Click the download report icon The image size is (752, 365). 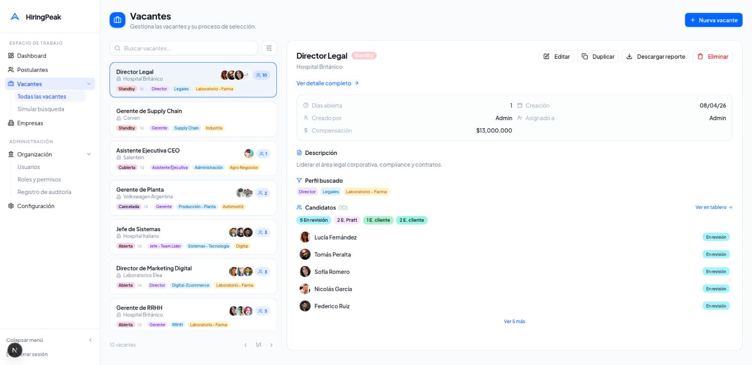click(629, 56)
